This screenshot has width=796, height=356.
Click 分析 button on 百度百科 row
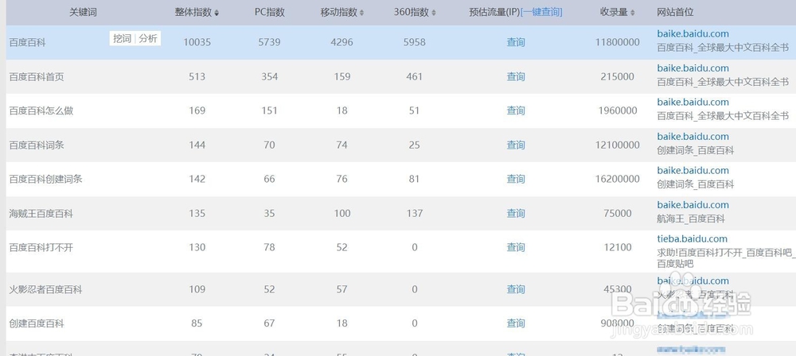click(148, 39)
